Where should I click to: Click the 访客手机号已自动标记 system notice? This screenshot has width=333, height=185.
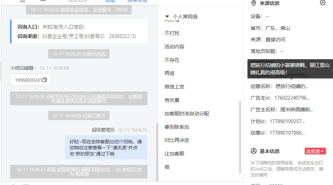point(79,99)
